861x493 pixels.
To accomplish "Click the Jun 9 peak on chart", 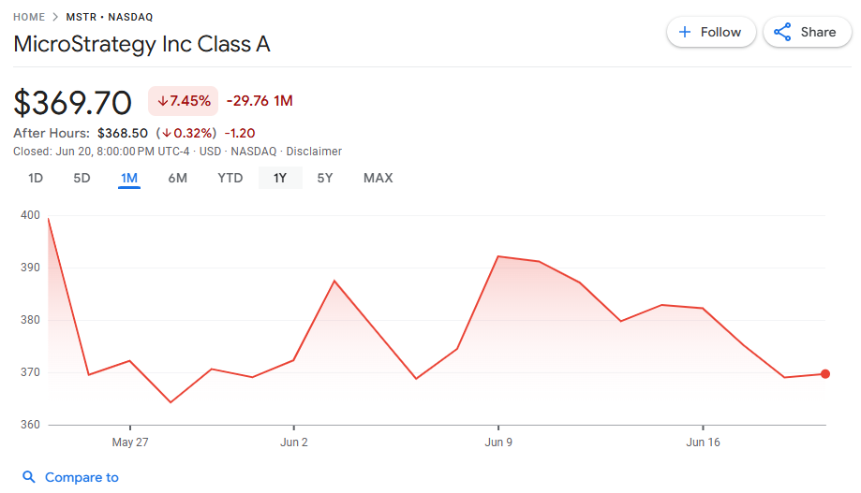I will point(498,256).
